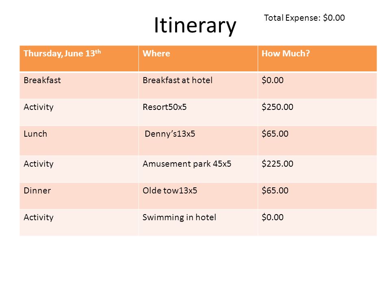Select the Resort50x5 cell
Viewport: 390px width, 292px height.
pyautogui.click(x=198, y=112)
